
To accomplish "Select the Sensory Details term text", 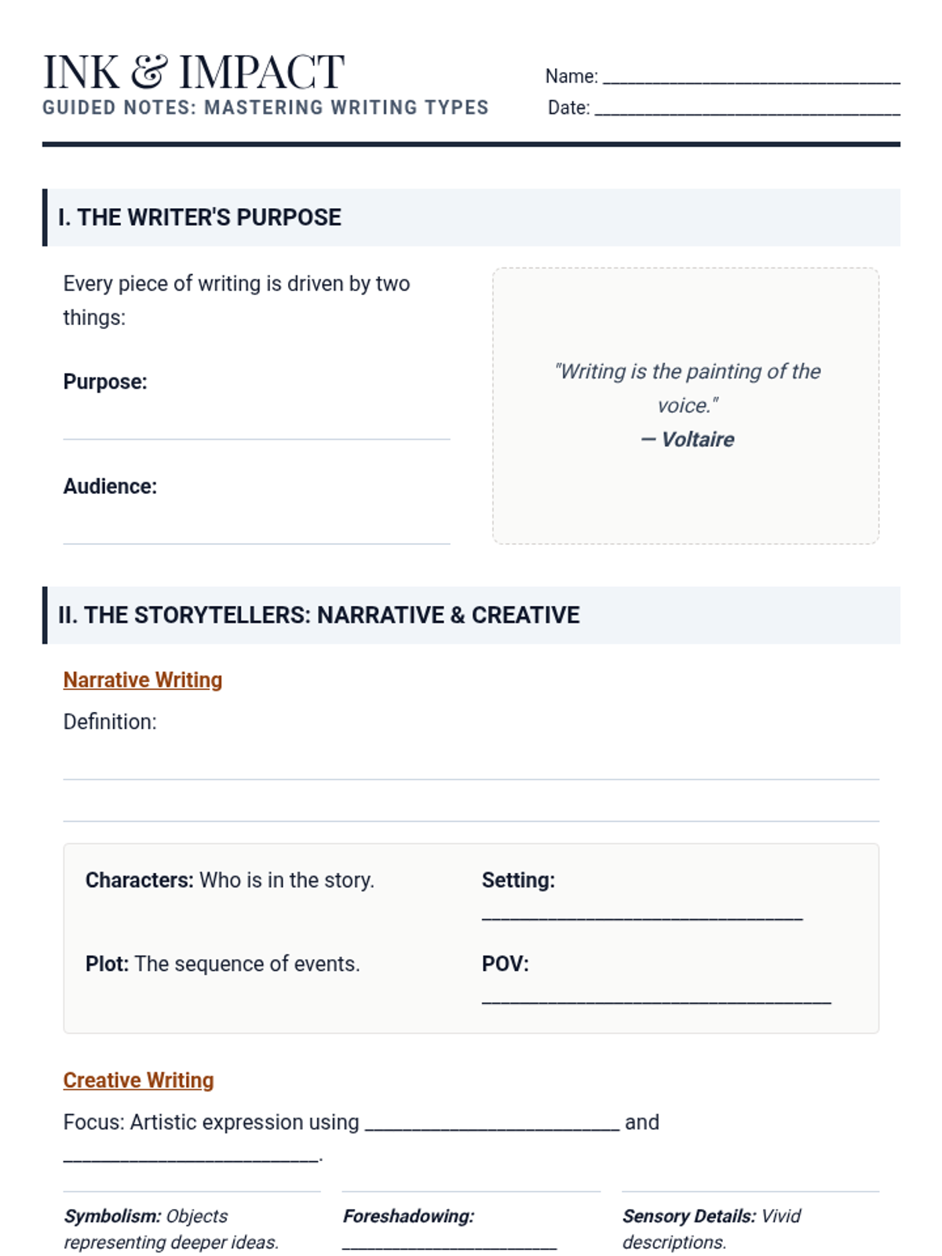I will (689, 1216).
